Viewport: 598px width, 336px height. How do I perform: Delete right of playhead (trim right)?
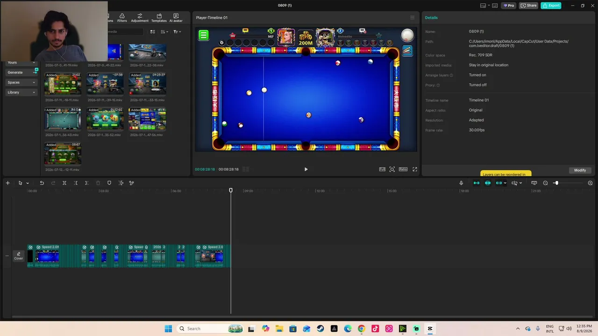[86, 183]
